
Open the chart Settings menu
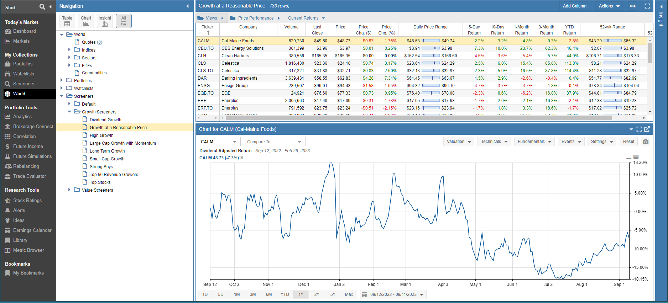pyautogui.click(x=602, y=142)
